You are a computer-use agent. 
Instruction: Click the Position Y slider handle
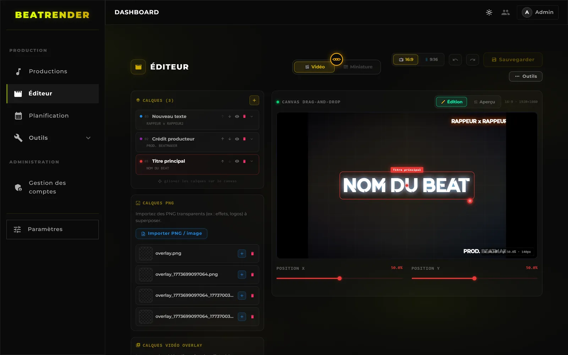click(475, 278)
